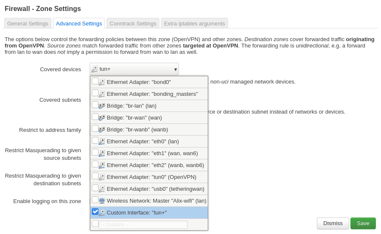Screen dimensions: 381x234
Task: Click the usb0 tetheringwan adapter icon
Action: point(102,189)
